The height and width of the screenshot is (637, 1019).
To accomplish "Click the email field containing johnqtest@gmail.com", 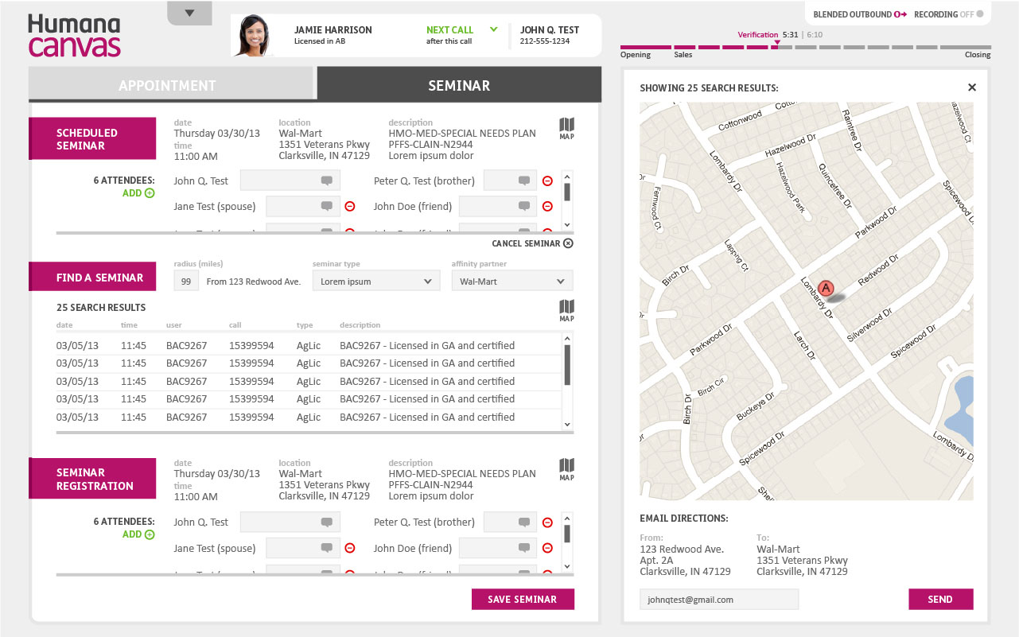I will 719,600.
